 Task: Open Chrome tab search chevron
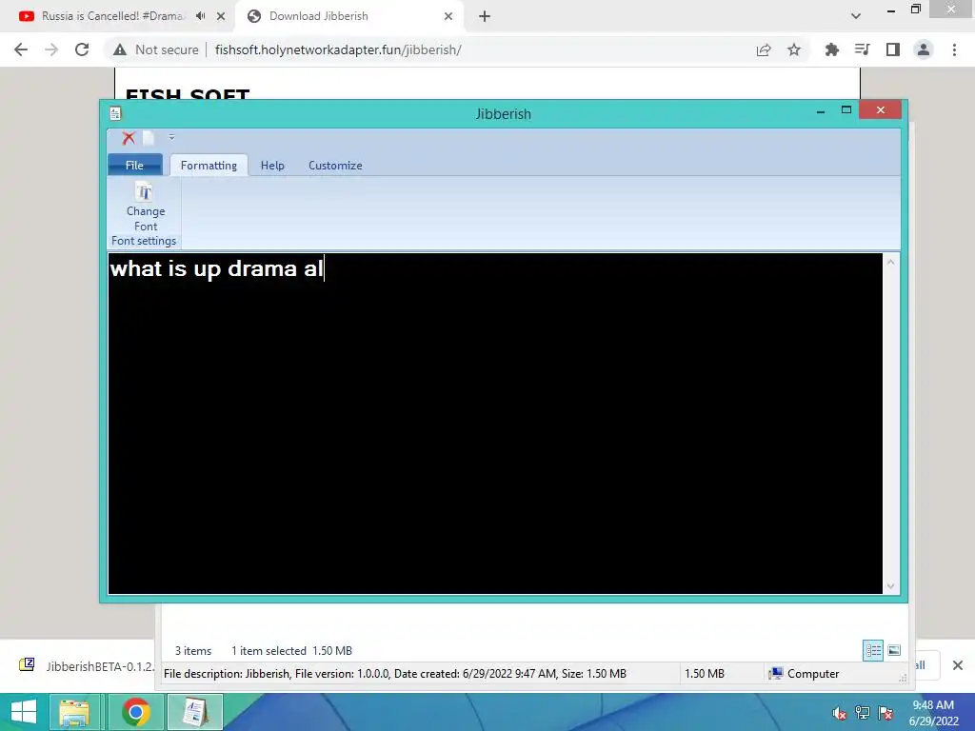[x=856, y=16]
